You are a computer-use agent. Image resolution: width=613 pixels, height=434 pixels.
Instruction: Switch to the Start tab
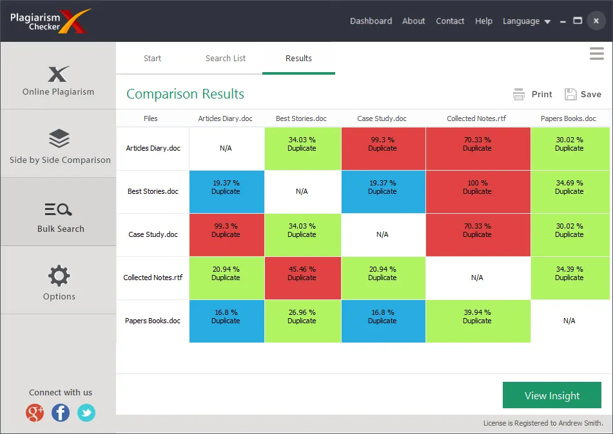pos(152,58)
